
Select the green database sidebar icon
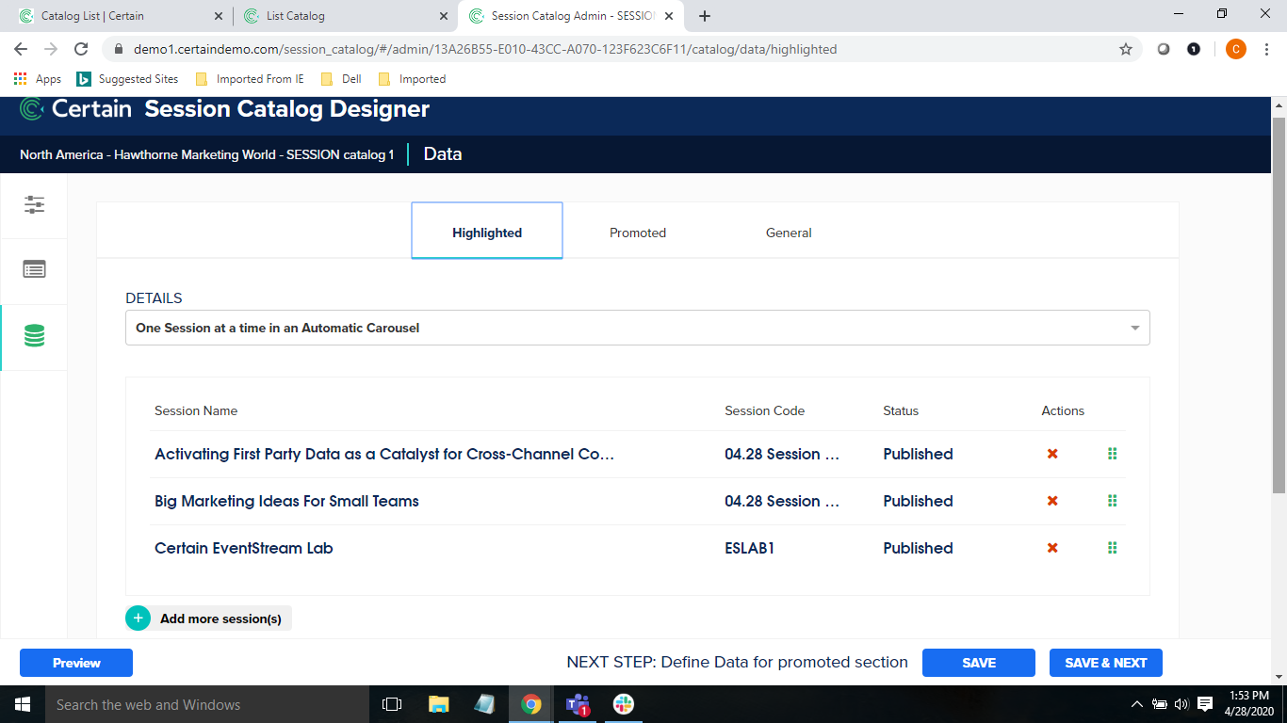34,336
